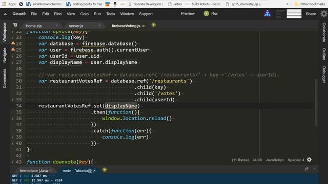Click the JavaScript language mode selector
The width and height of the screenshot is (328, 184).
(275, 160)
